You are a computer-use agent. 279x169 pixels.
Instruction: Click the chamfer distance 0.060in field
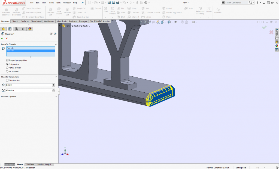coord(29,85)
